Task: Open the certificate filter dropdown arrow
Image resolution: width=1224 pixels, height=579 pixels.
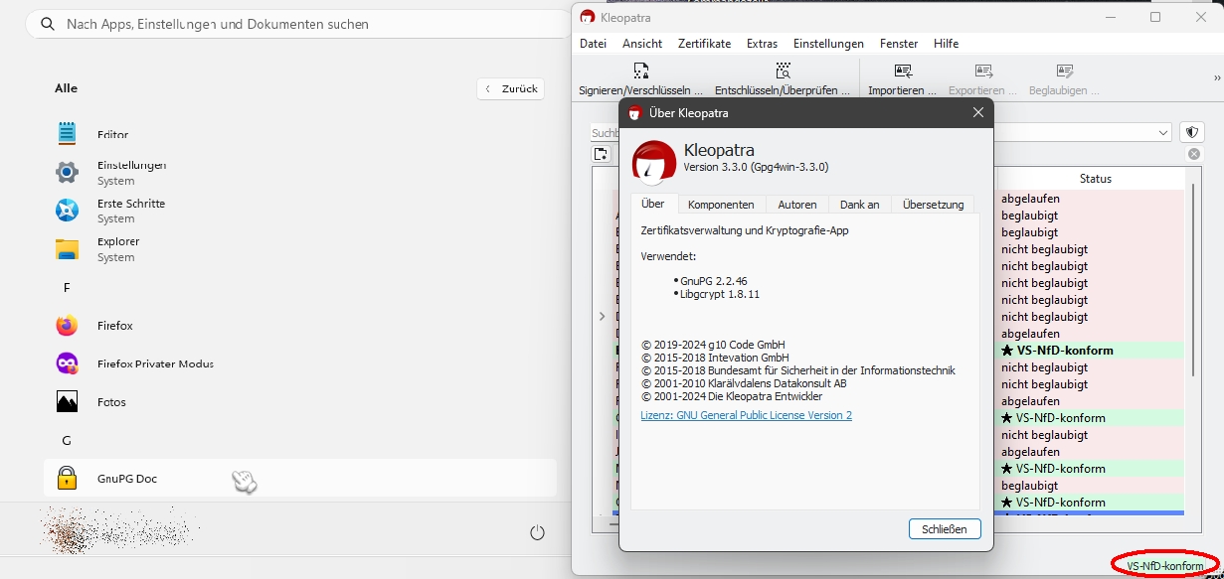Action: coord(1163,133)
